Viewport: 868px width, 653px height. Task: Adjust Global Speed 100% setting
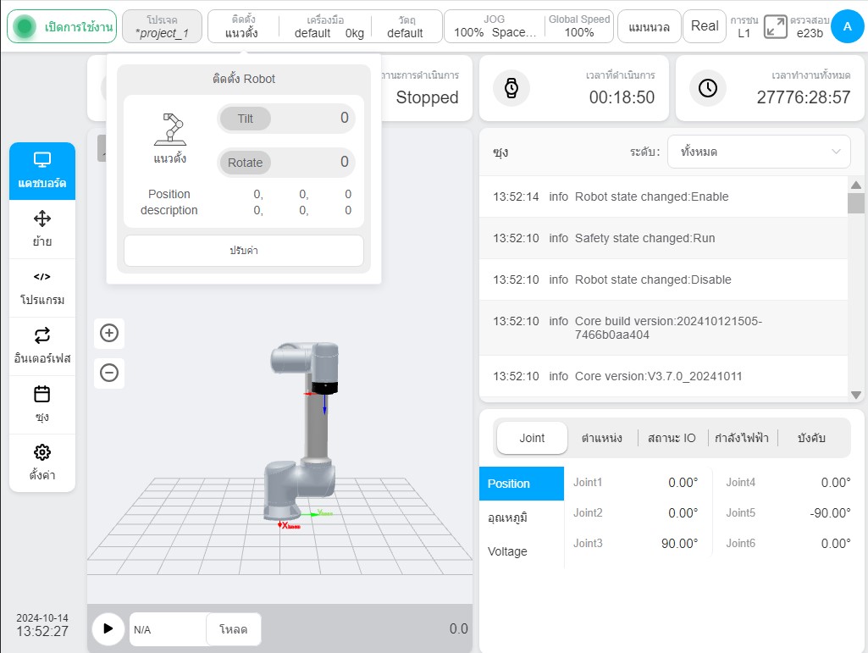coord(579,26)
